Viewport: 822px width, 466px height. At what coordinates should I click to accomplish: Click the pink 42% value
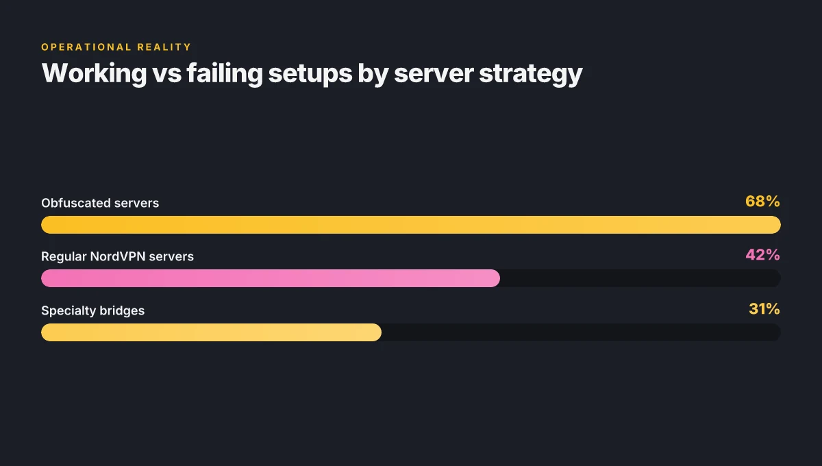click(x=762, y=255)
